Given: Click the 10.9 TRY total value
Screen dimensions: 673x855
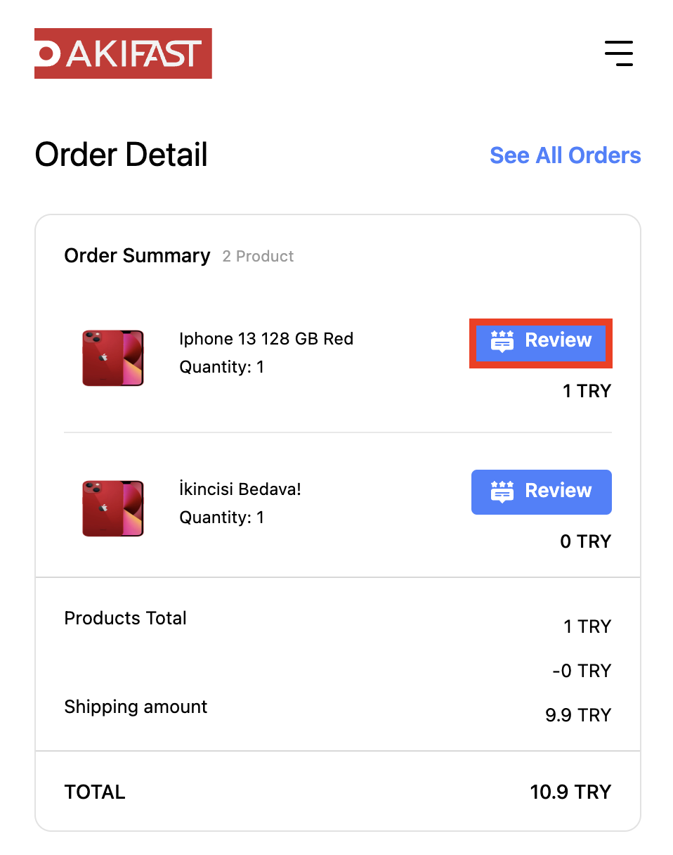Looking at the screenshot, I should pos(570,792).
